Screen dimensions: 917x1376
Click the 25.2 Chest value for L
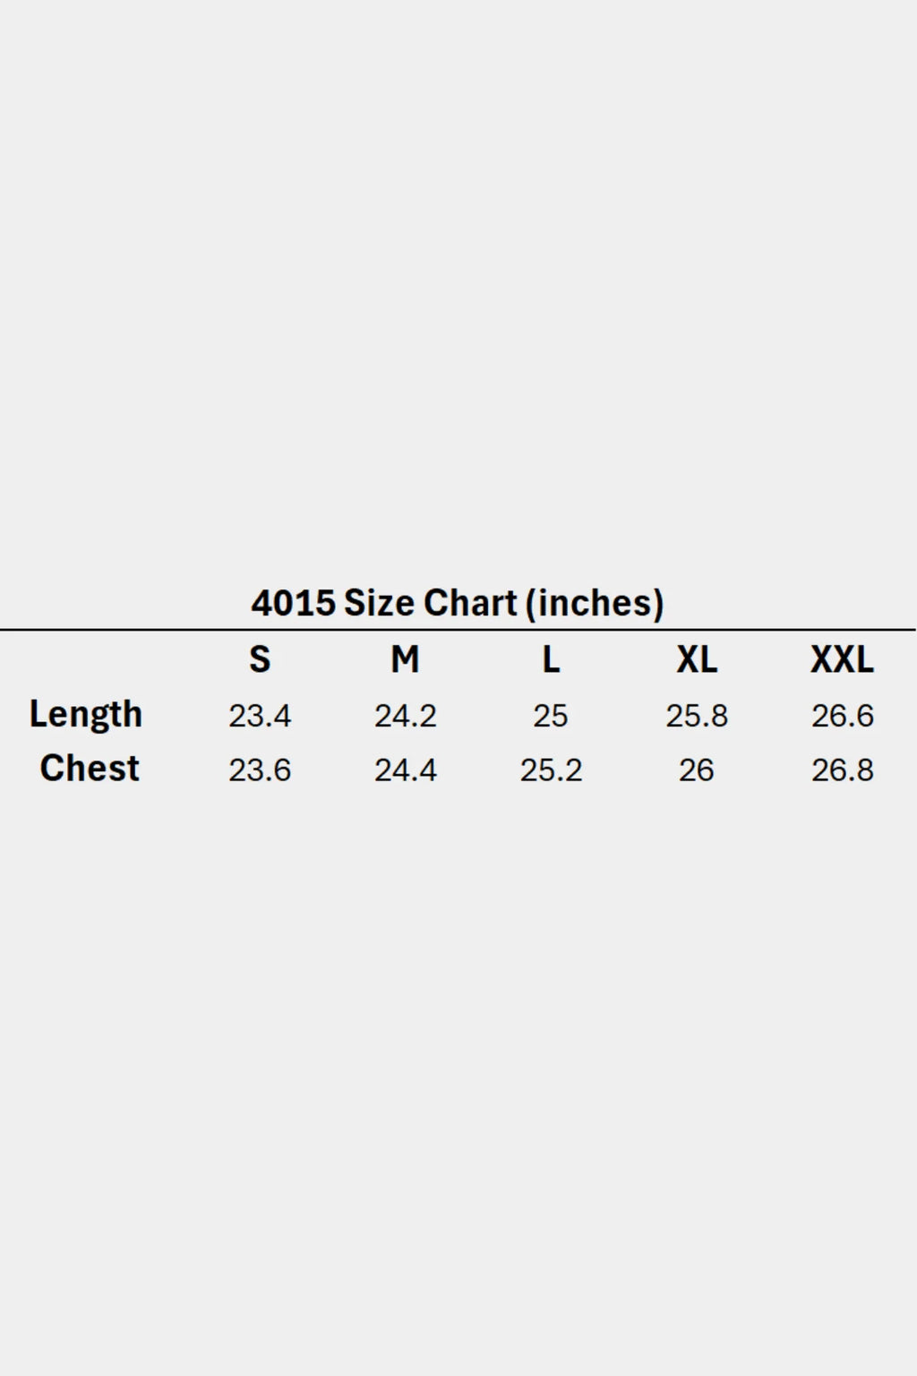click(x=551, y=770)
